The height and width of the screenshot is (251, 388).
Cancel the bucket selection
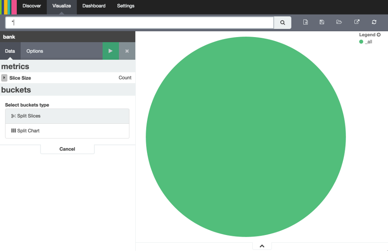[x=67, y=149]
